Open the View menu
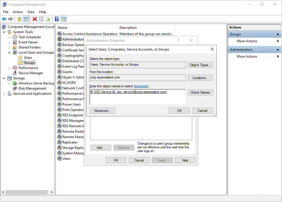282x202 pixels. [x=31, y=12]
